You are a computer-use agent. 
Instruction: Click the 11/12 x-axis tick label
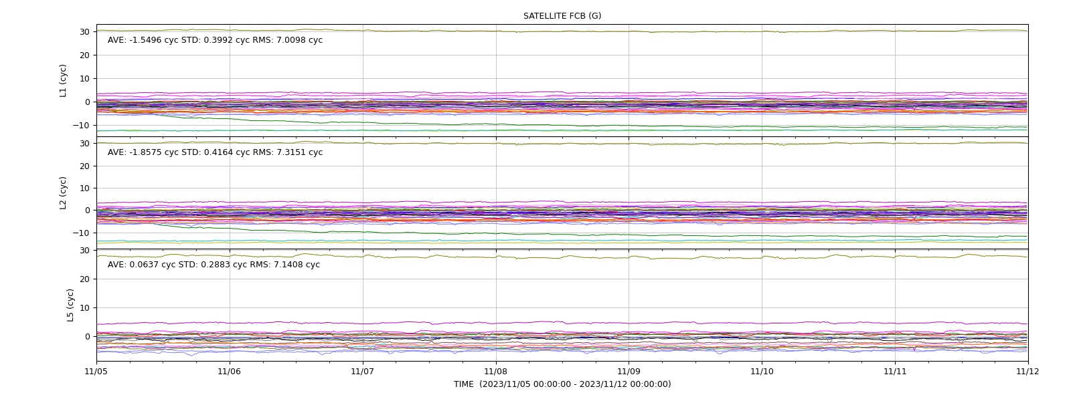click(x=1028, y=372)
